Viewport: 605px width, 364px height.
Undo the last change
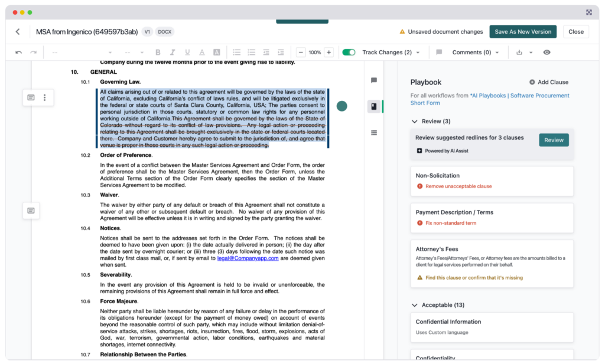(18, 53)
